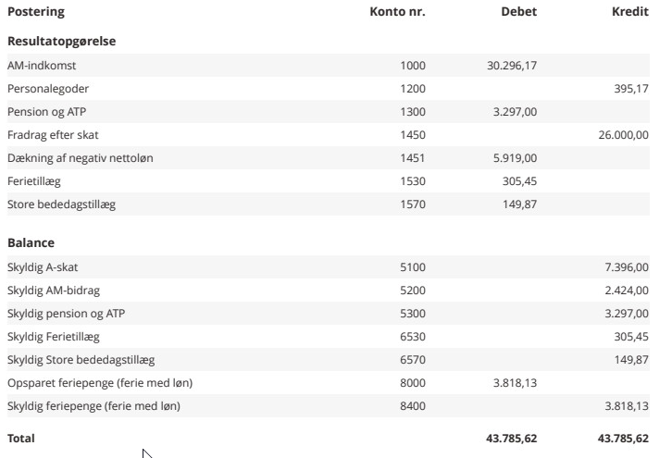Select the Skyldig A-skat amount 7.396,00

[x=626, y=267]
